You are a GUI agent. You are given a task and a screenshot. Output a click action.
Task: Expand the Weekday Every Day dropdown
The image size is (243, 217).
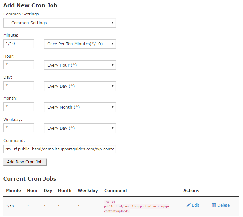80,128
